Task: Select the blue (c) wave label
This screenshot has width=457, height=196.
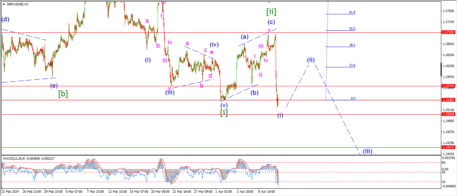Action: 271,22
